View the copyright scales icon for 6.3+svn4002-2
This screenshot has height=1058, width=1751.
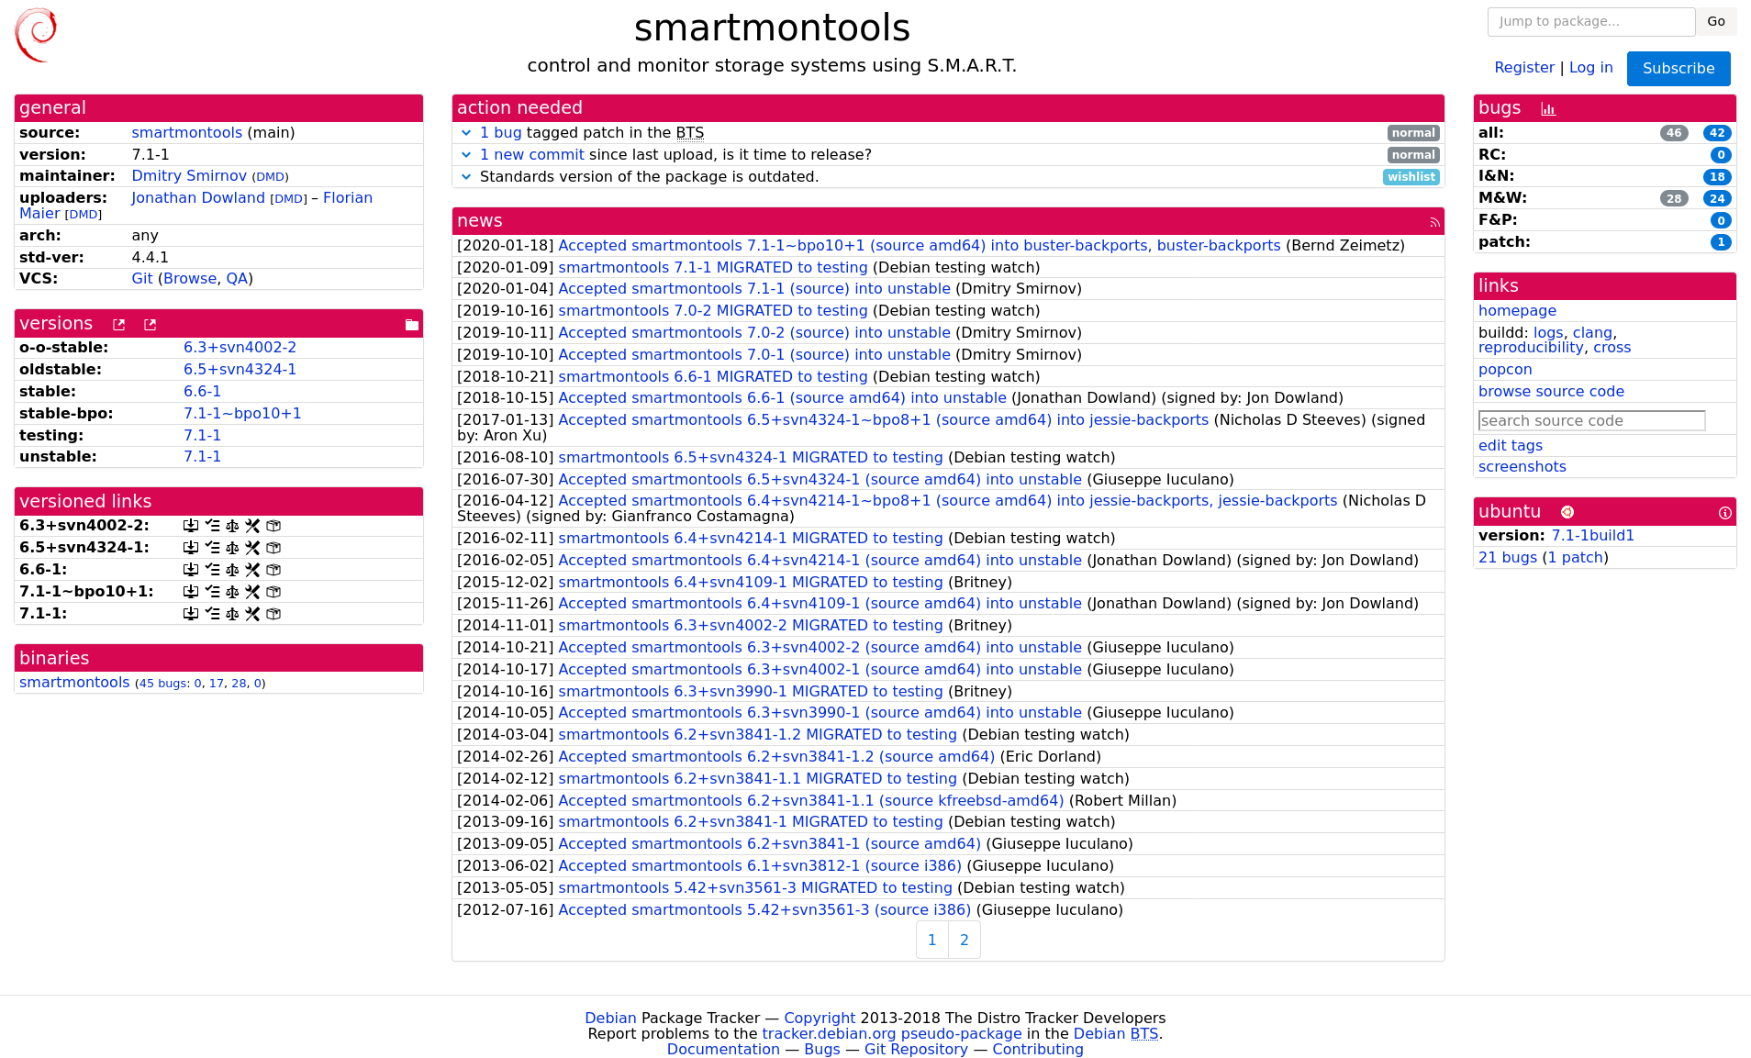(232, 526)
